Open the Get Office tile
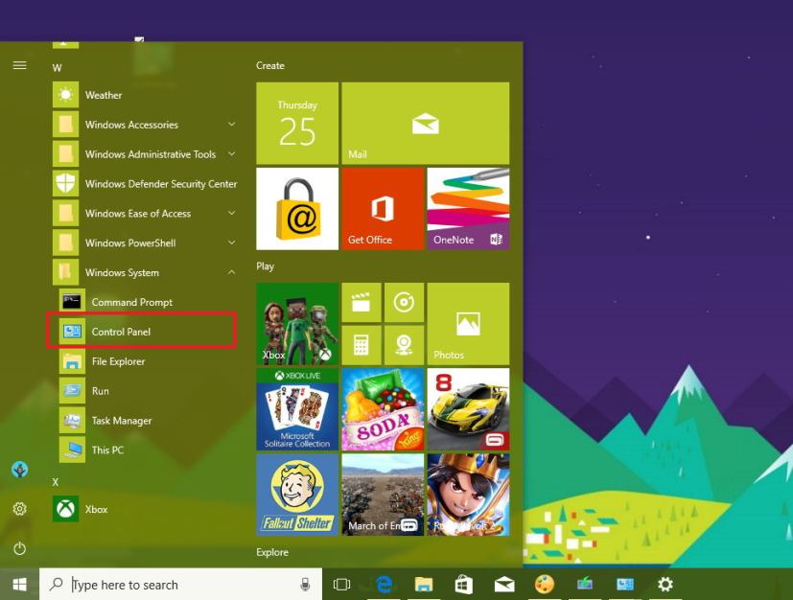 click(x=383, y=209)
